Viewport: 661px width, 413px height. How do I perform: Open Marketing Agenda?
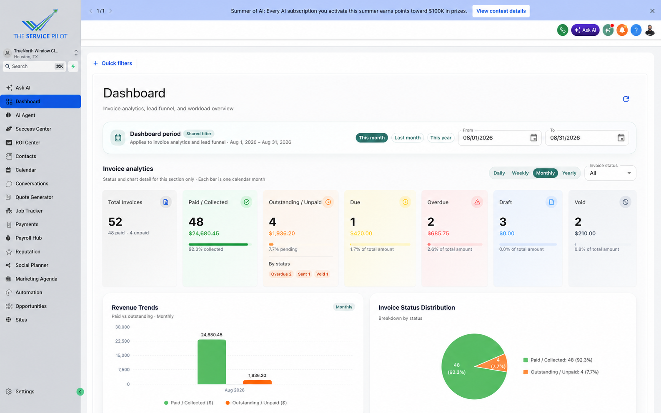(40, 279)
